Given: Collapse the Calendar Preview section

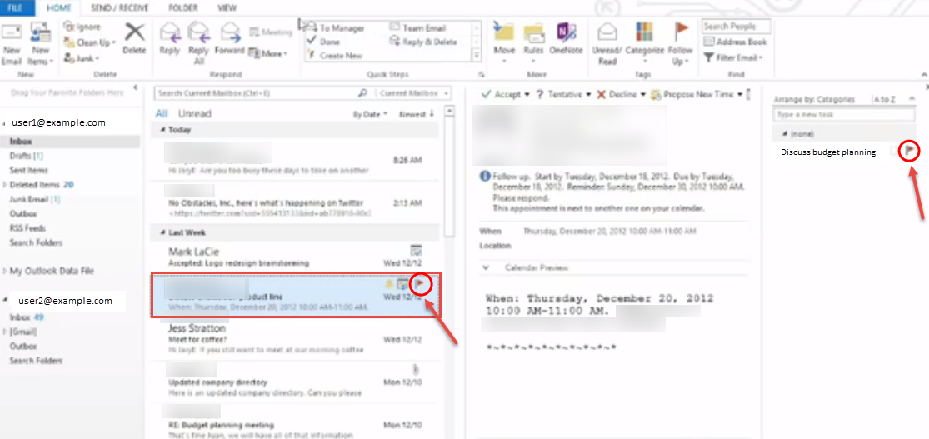Looking at the screenshot, I should pos(487,267).
